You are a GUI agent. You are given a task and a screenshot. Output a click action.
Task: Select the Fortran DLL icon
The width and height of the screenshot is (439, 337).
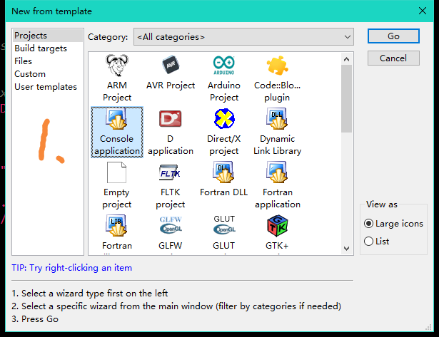223,172
